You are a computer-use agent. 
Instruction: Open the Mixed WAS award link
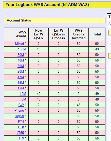(x=20, y=44)
